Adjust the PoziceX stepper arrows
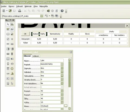Screen dimensions: 130x112 point(62,91)
